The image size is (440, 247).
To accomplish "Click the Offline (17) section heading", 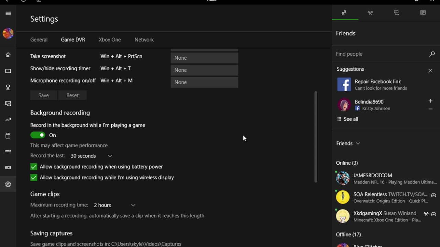I will coord(348,235).
